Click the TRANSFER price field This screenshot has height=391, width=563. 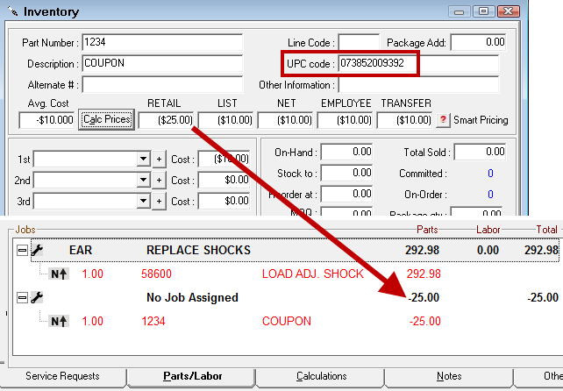[x=404, y=120]
